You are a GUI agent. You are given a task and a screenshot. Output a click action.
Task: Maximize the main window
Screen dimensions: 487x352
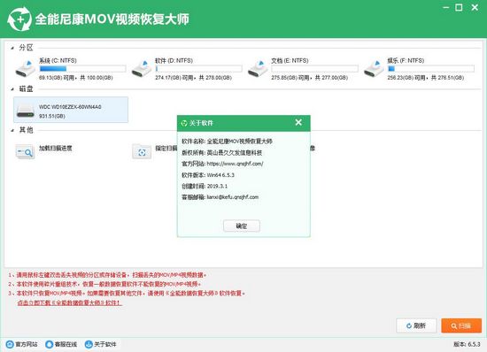pyautogui.click(x=459, y=7)
